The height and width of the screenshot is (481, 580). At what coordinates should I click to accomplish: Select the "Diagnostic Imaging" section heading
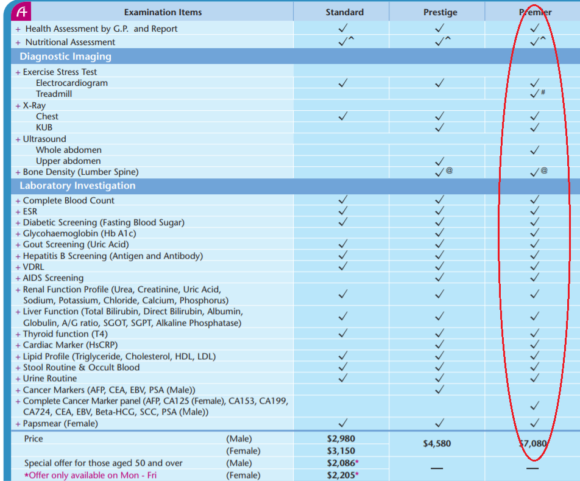pyautogui.click(x=65, y=56)
